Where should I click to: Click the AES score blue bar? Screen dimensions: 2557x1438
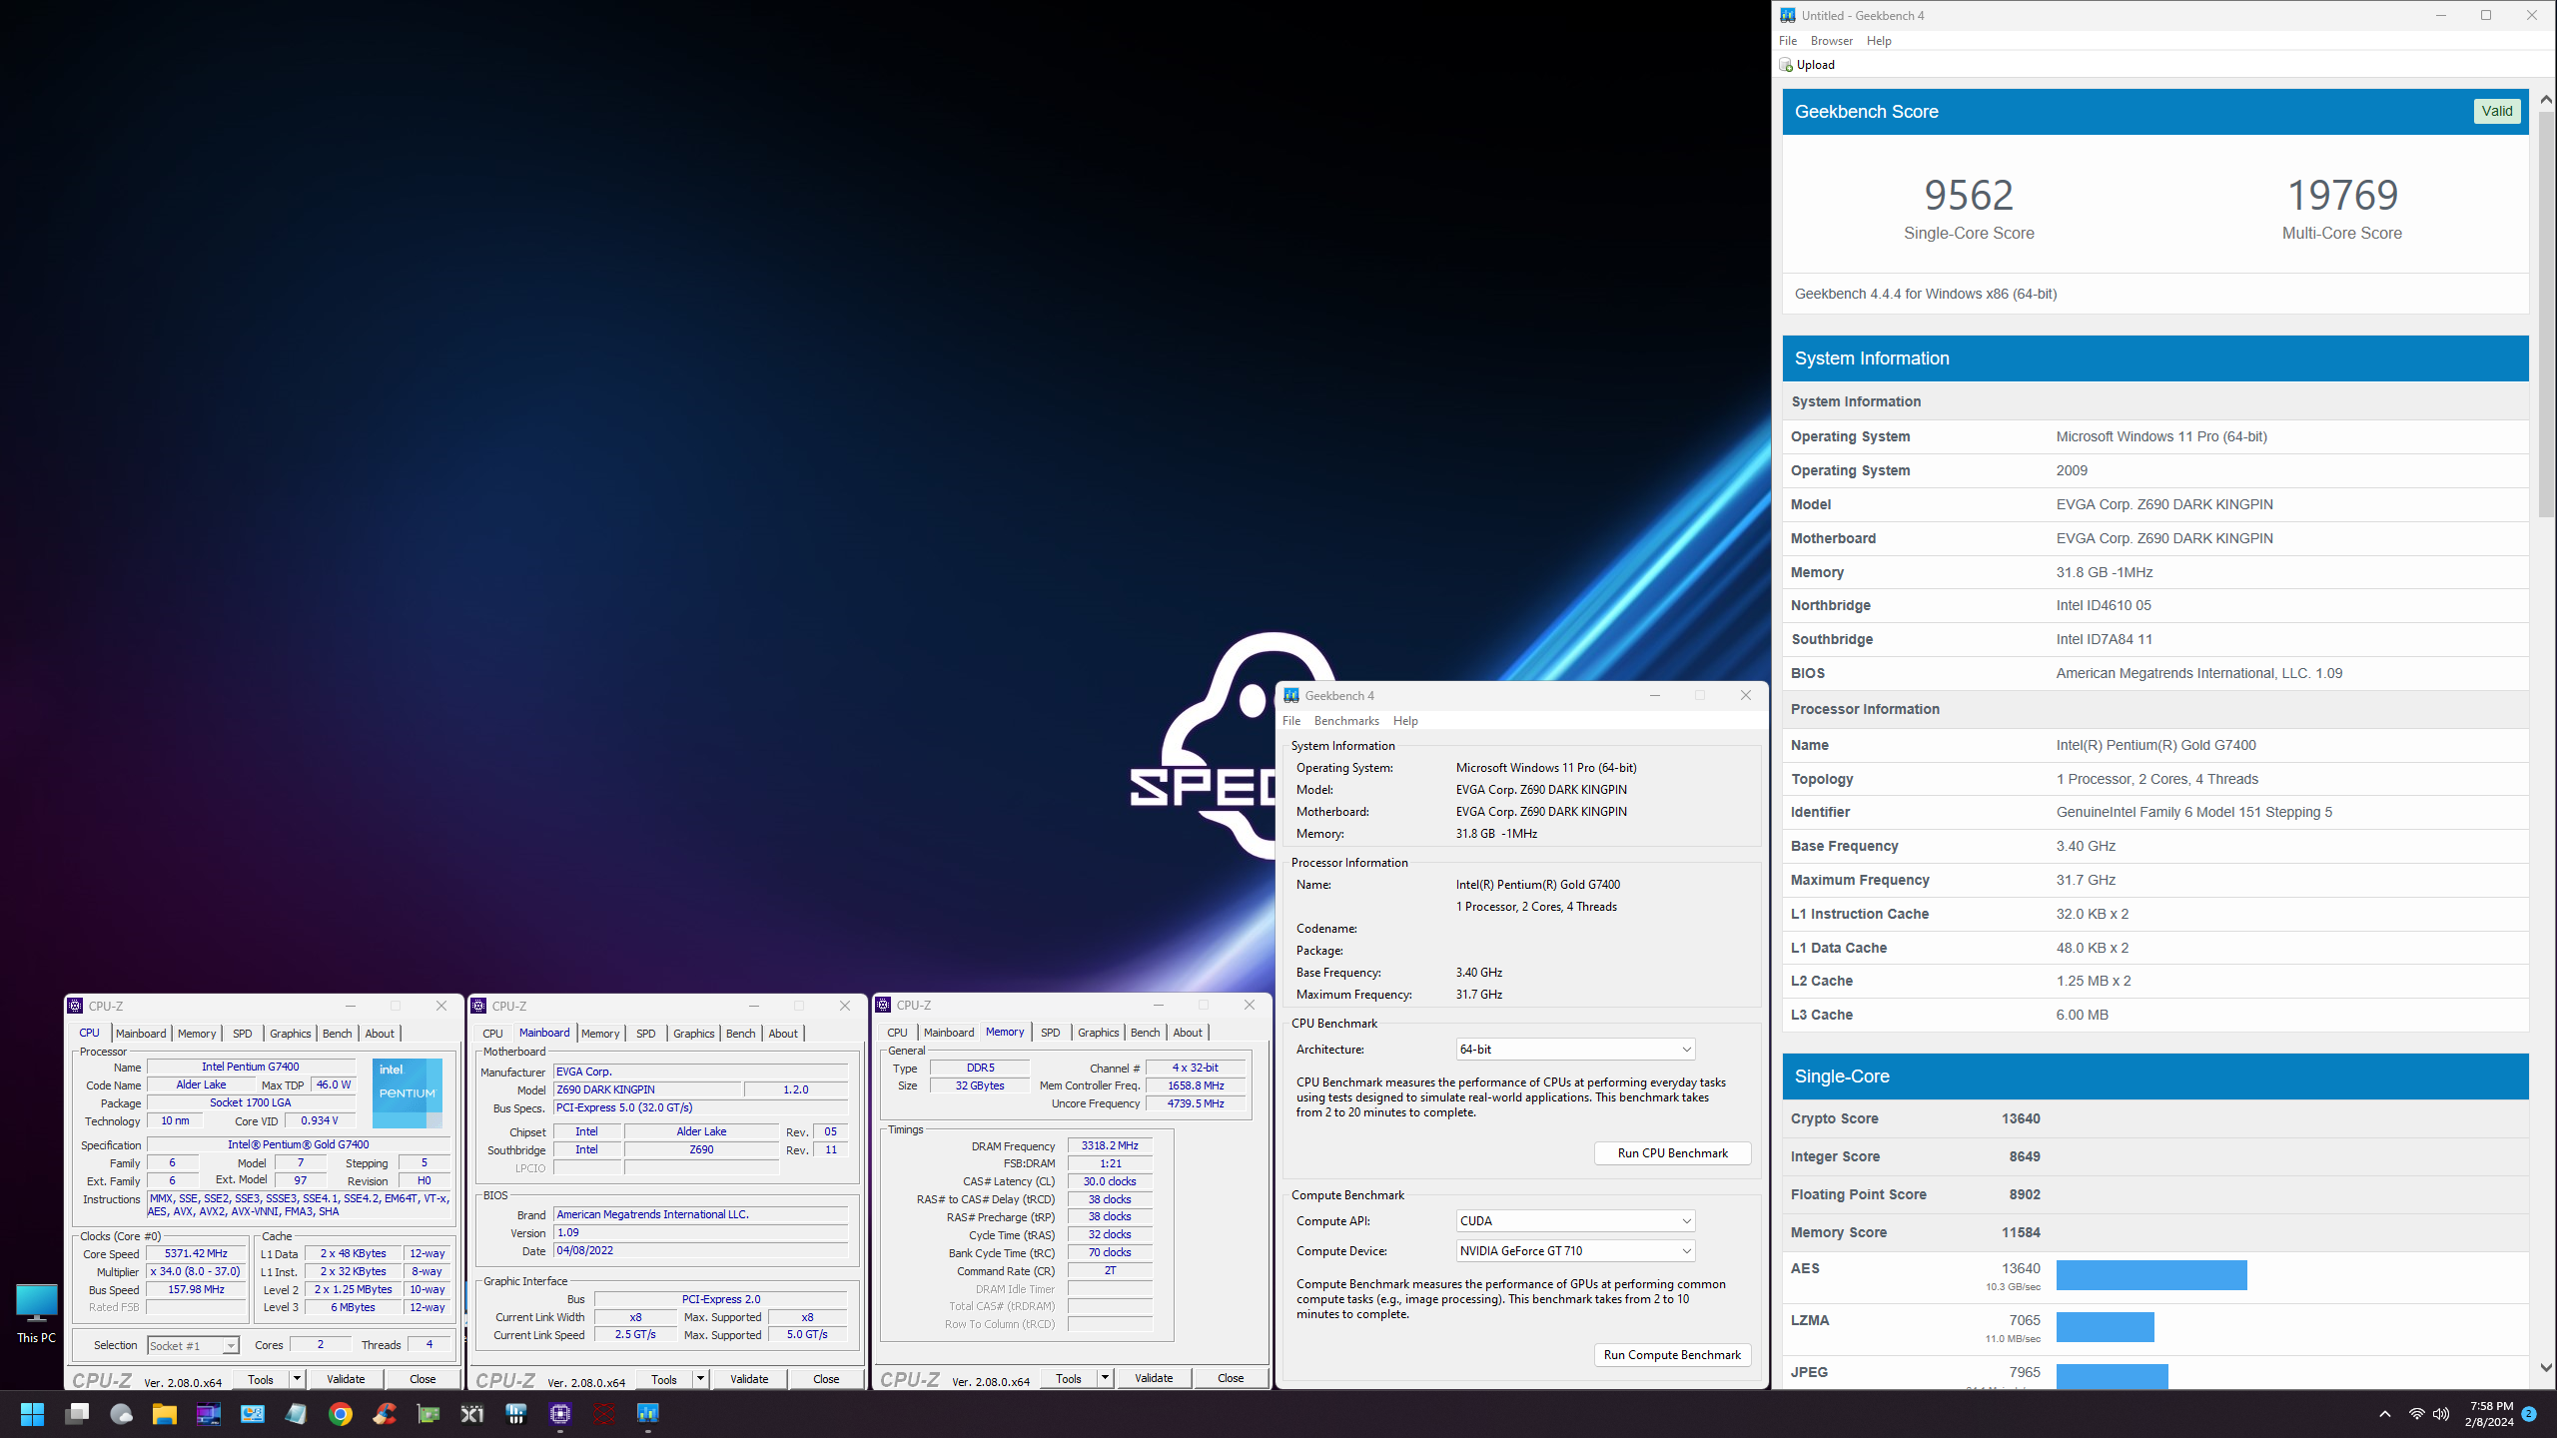point(2151,1275)
